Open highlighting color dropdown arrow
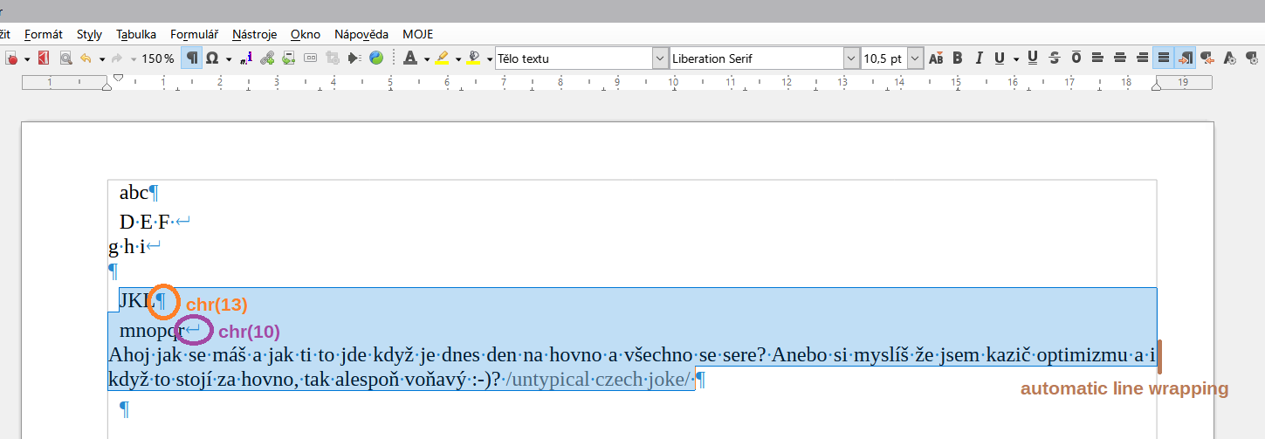This screenshot has width=1265, height=439. 458,59
